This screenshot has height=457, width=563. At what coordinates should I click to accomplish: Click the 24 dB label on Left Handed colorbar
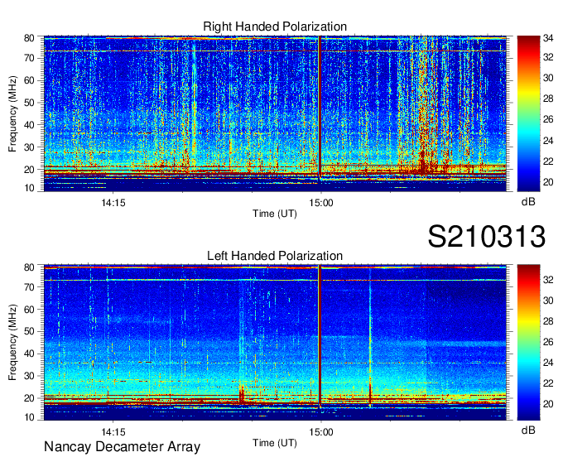(548, 363)
